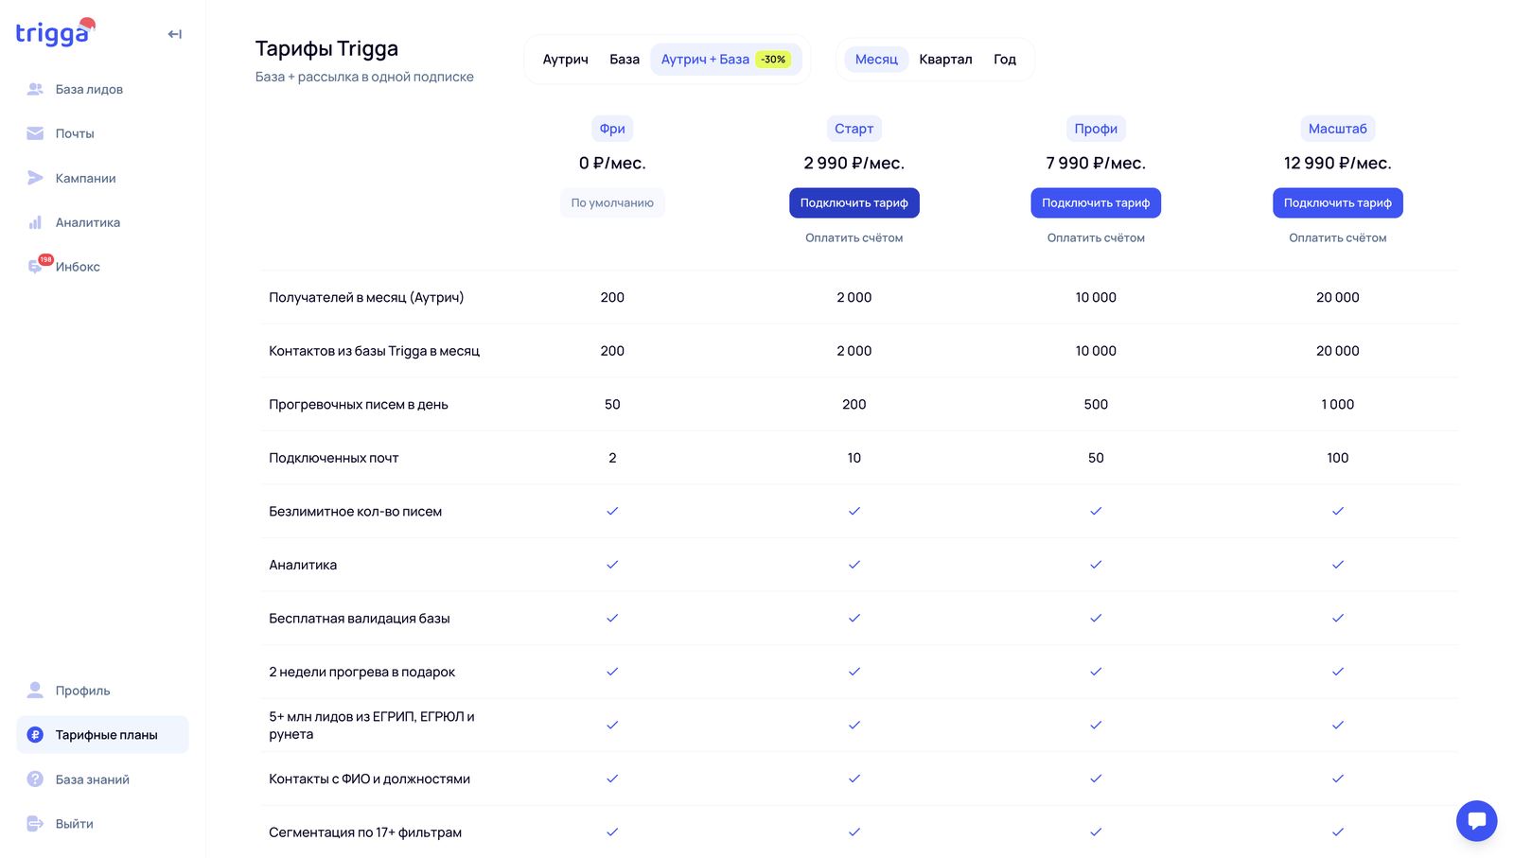Click the Выйти logout icon

(x=35, y=824)
